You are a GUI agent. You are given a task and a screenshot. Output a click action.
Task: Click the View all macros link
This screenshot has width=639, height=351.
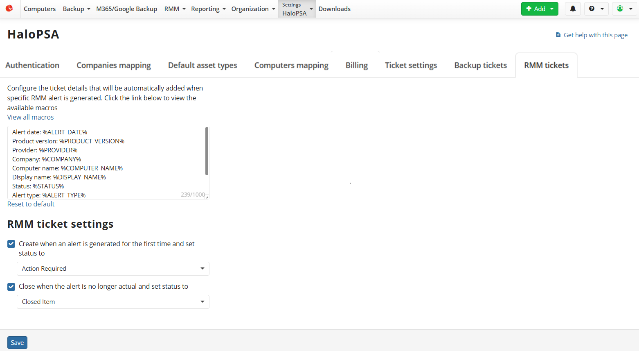pos(31,117)
